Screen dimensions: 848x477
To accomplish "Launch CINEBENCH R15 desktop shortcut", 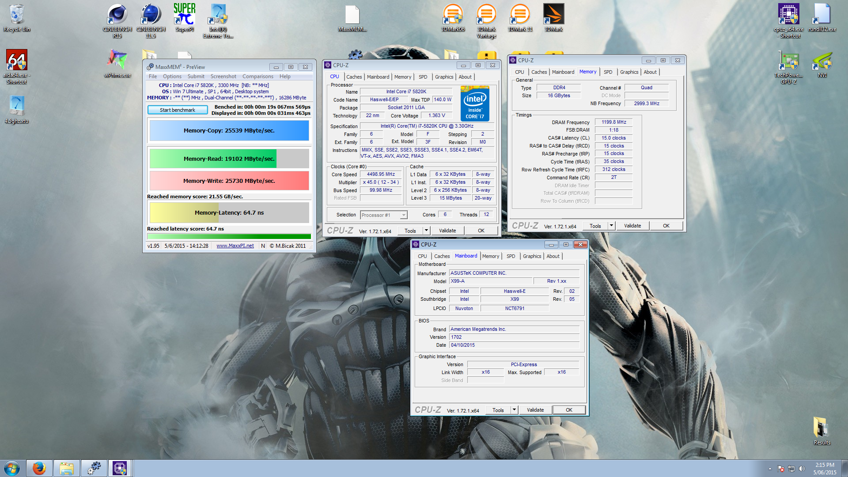I will point(117,20).
